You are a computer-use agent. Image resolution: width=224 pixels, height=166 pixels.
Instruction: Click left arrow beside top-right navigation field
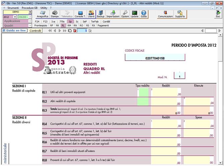tap(202, 31)
